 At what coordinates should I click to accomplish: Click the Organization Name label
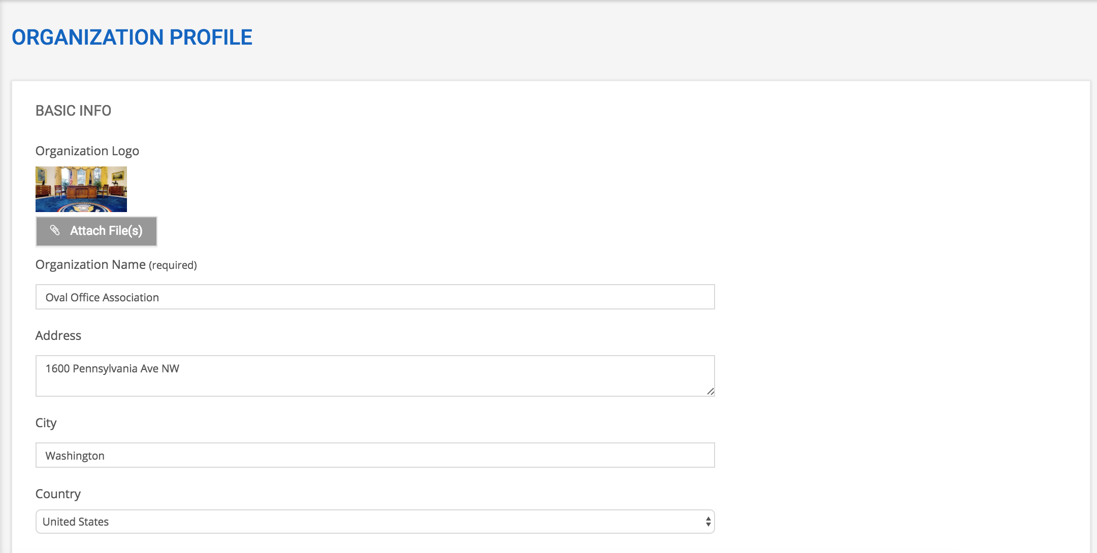click(x=90, y=265)
